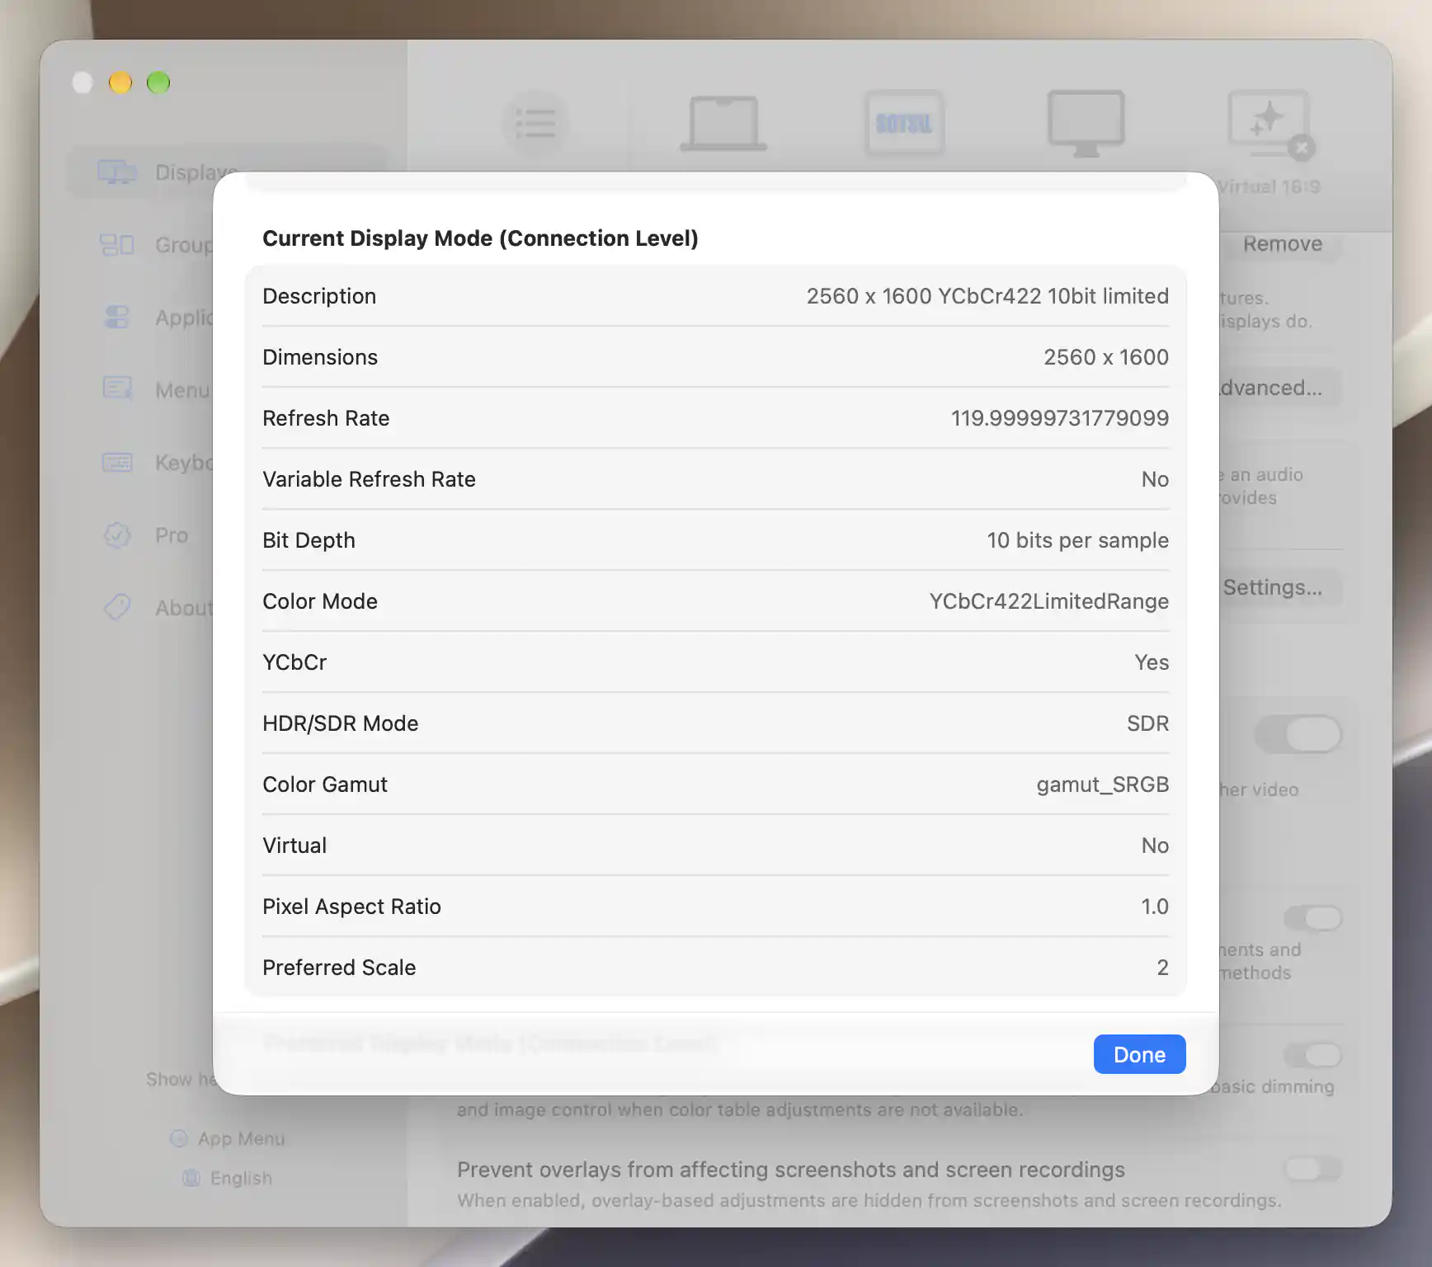Screen dimensions: 1432x1267
Task: Select the list view icon in toolbar
Action: click(x=535, y=124)
